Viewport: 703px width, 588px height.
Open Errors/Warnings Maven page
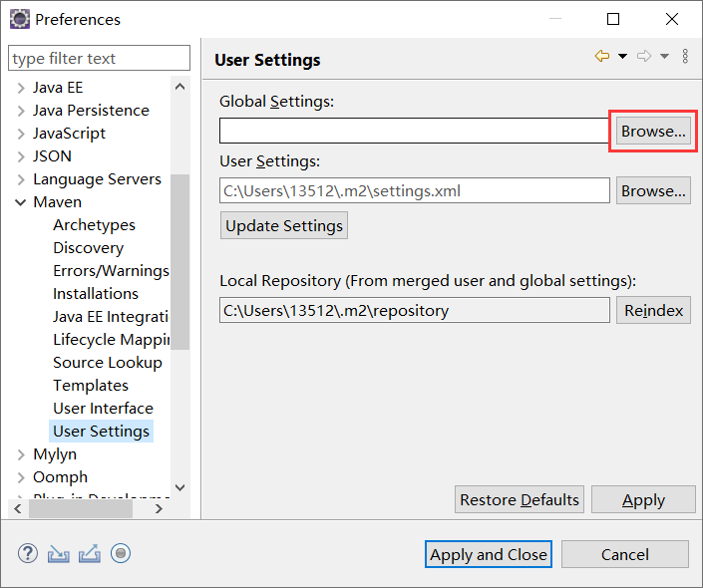coord(111,271)
